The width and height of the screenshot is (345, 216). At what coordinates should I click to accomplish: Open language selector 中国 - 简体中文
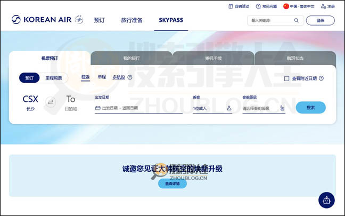coord(299,6)
